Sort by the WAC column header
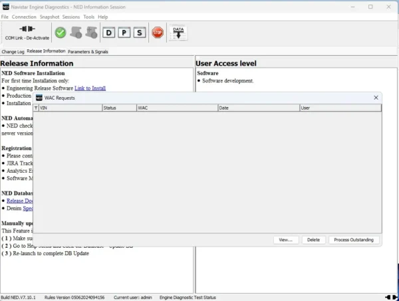This screenshot has height=301, width=399. tap(178, 108)
